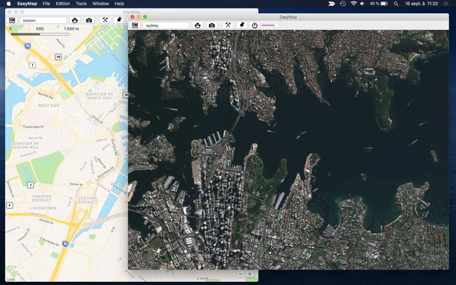Click the power button in the Sydney window
This screenshot has height=285, width=456.
254,25
